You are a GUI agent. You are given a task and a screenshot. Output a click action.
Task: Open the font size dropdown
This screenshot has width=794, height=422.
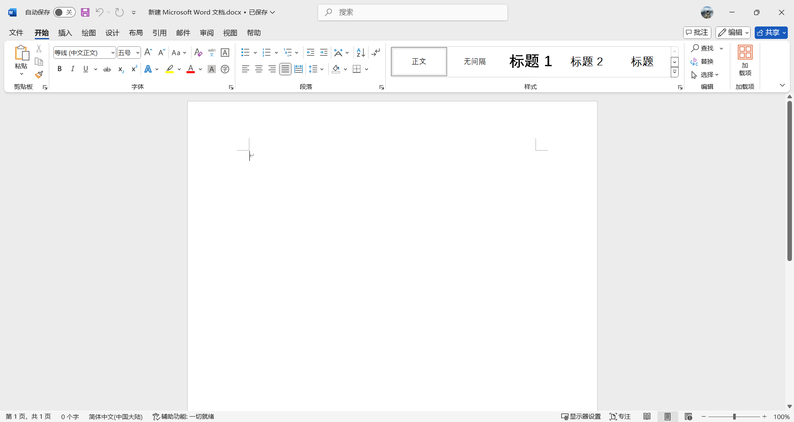pyautogui.click(x=138, y=53)
